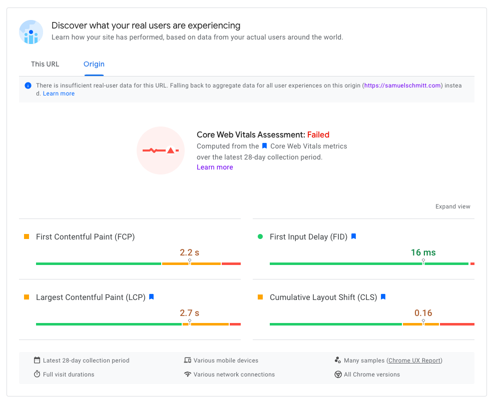Click Learn more under Core Web Vitals Assessment

(x=215, y=167)
